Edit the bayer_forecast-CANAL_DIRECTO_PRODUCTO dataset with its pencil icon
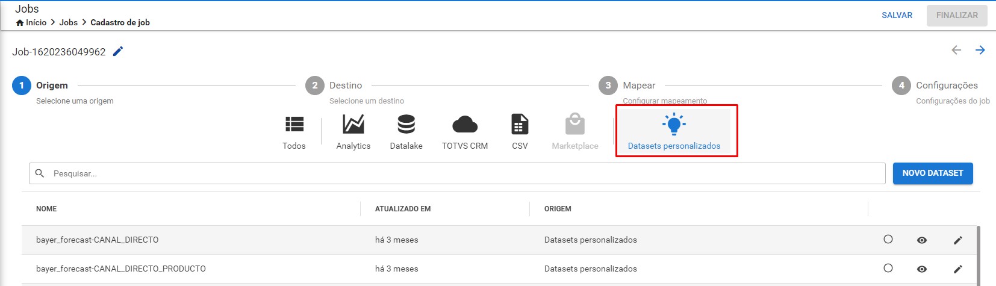The image size is (996, 286). click(958, 269)
